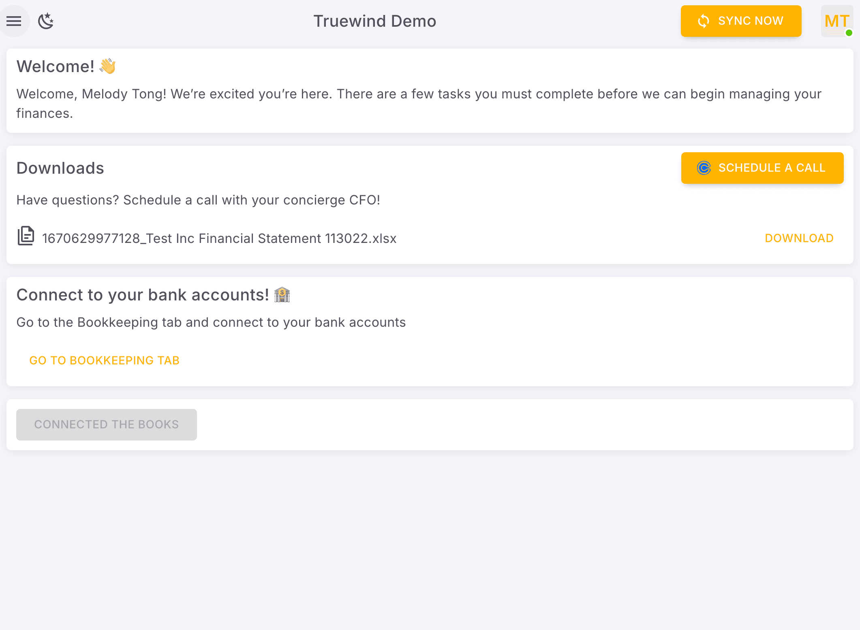Open the hamburger navigation menu
860x630 pixels.
coord(14,21)
